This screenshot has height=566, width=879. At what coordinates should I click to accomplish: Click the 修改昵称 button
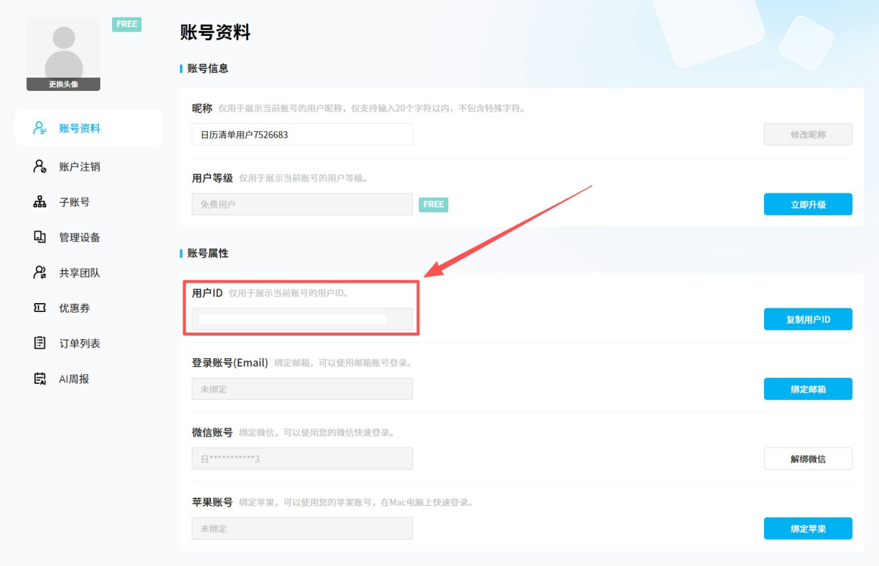pos(807,135)
